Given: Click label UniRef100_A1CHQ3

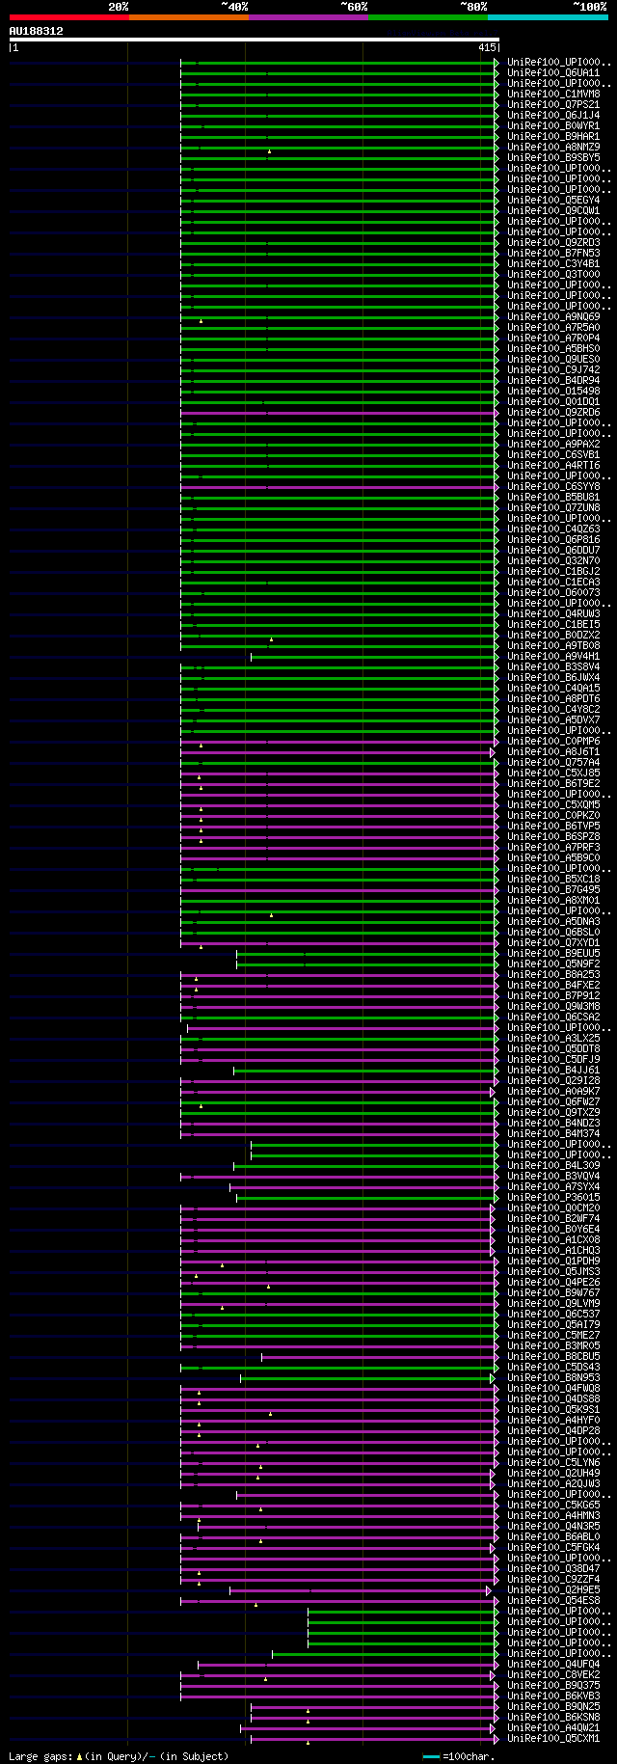Looking at the screenshot, I should [553, 1251].
